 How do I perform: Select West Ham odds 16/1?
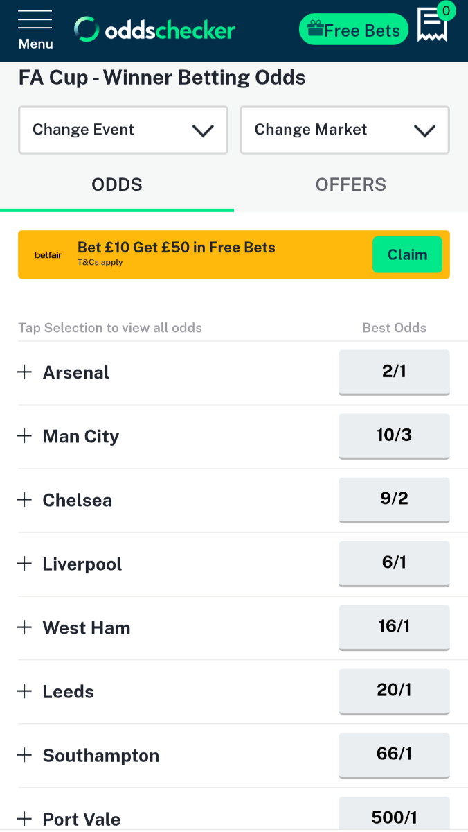394,627
